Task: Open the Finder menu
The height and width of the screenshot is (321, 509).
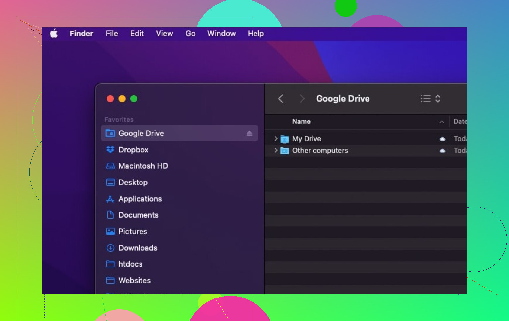Action: pos(82,33)
